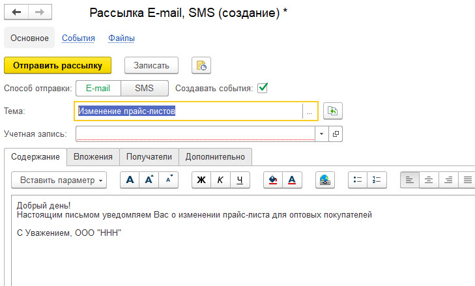Insert bulleted list

click(x=358, y=180)
